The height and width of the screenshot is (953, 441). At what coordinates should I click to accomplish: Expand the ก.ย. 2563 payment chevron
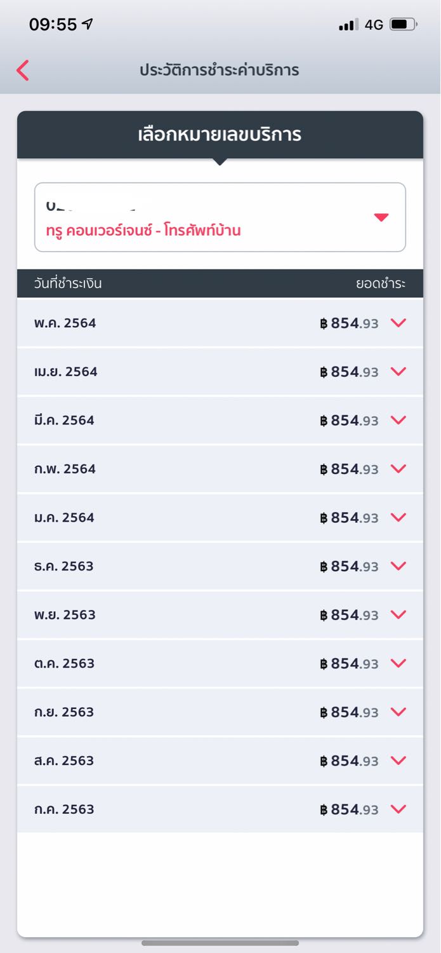[398, 712]
